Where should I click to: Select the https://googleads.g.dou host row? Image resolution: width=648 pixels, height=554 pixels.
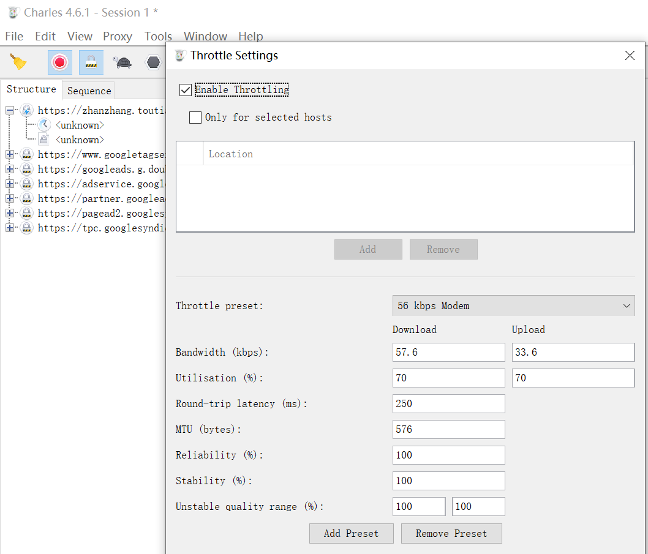point(101,169)
